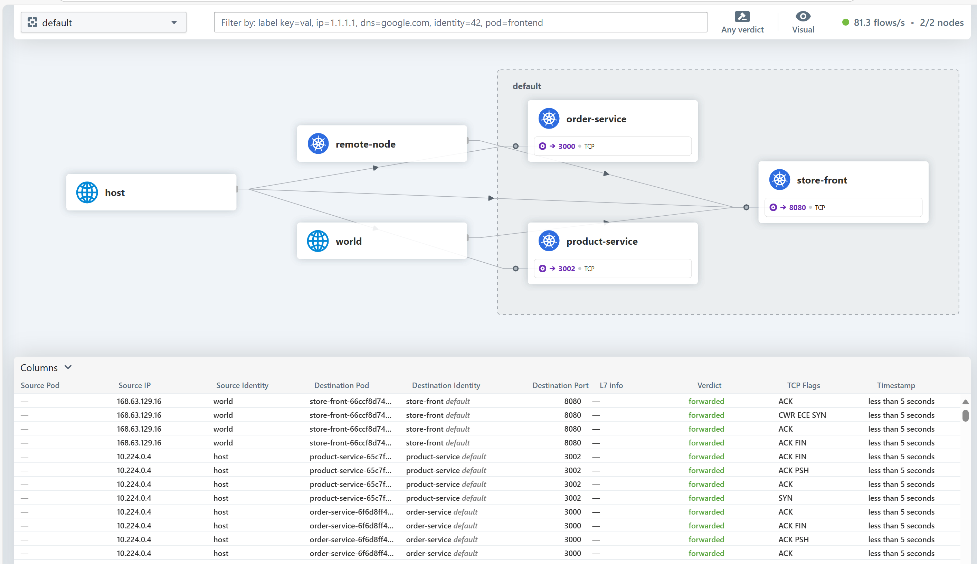Click order-service port 3000 connector dot
Screen dimensions: 977x564
[x=515, y=146]
